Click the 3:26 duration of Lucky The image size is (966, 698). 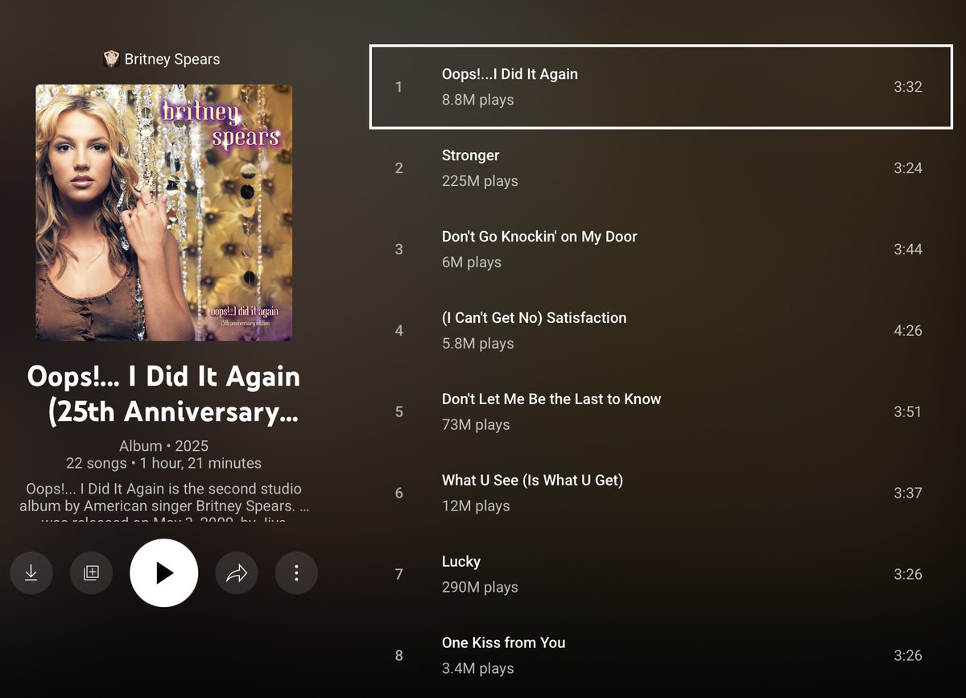[x=908, y=575]
